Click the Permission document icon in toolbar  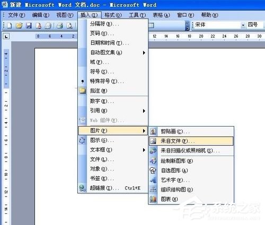[39, 25]
